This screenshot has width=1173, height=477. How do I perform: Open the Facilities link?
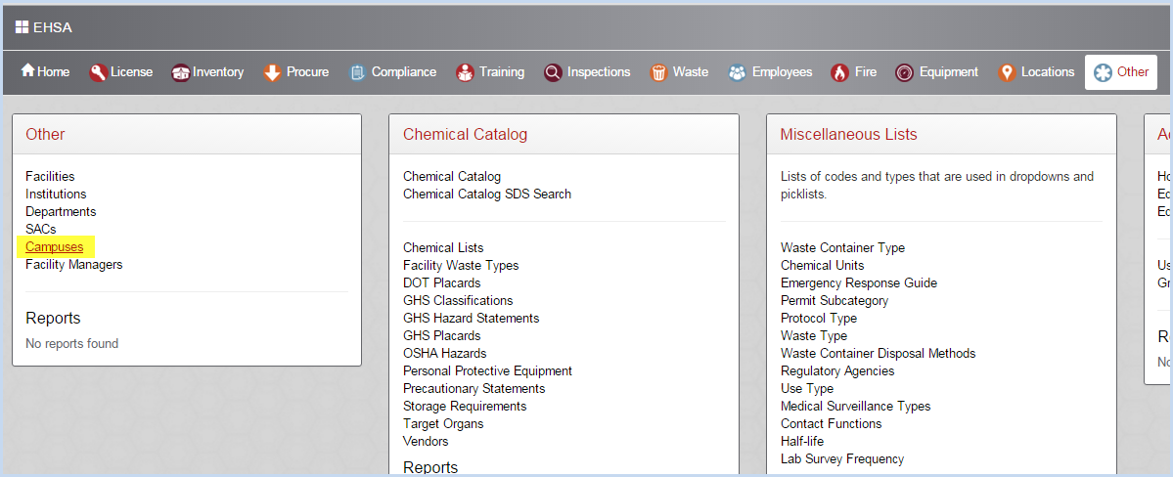[50, 177]
